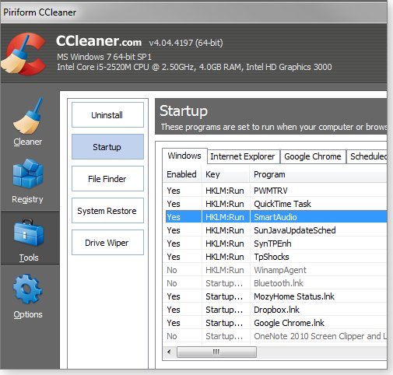Viewport: 393px width, 375px height.
Task: Select the Tools toolbox icon
Action: click(x=29, y=233)
